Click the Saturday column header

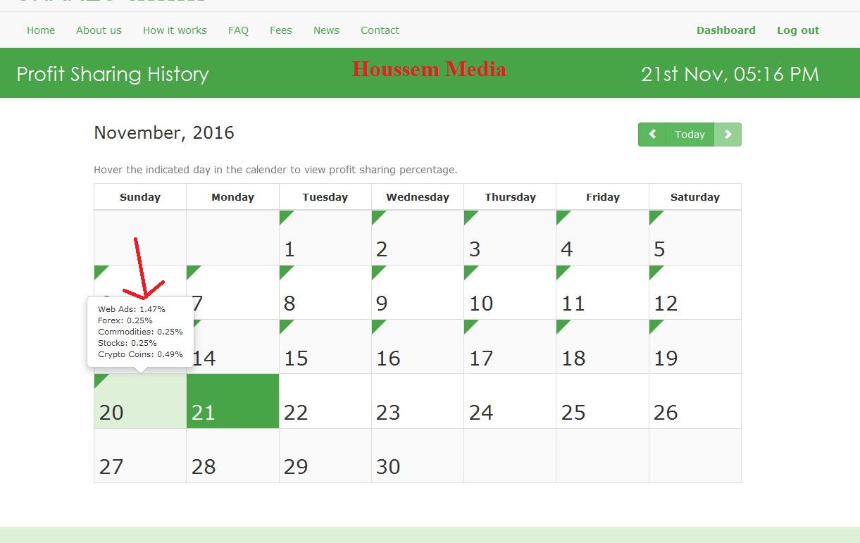click(x=695, y=197)
